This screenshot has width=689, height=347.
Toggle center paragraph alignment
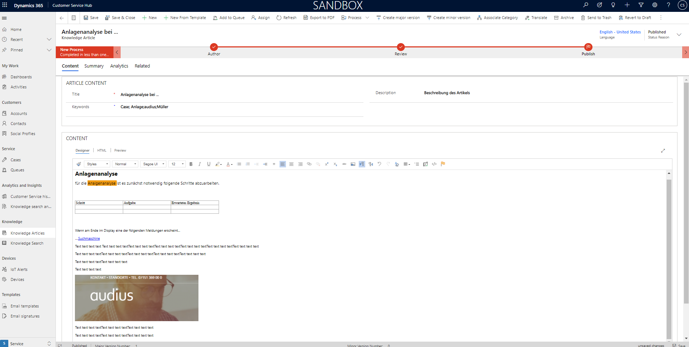(291, 164)
